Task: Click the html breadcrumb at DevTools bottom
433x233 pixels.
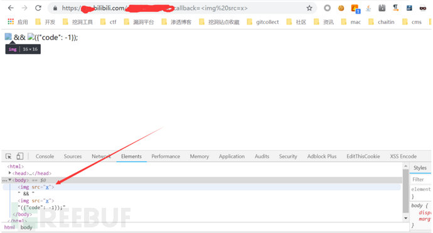Action: 9,227
